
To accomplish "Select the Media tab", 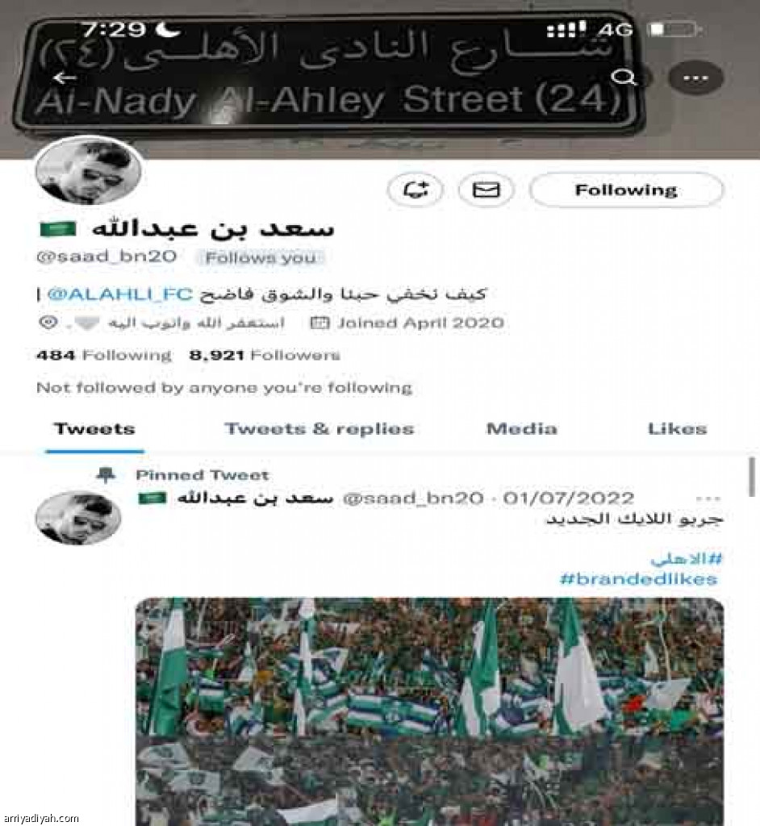I will click(522, 429).
